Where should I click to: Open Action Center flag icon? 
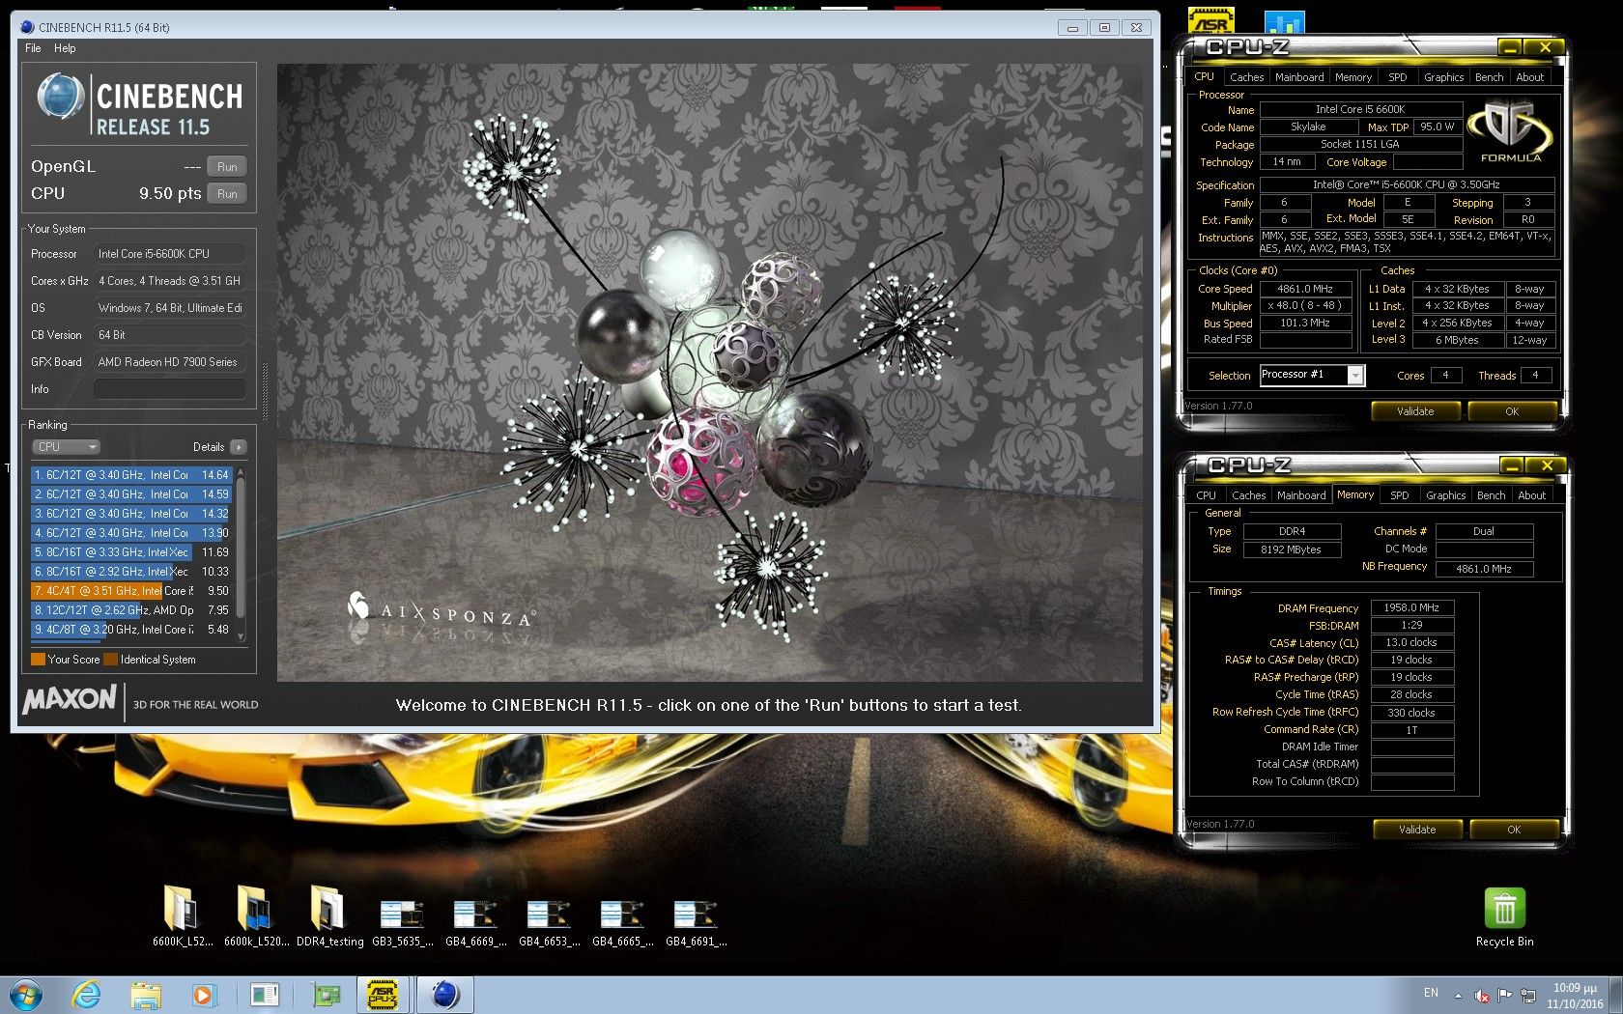1505,995
